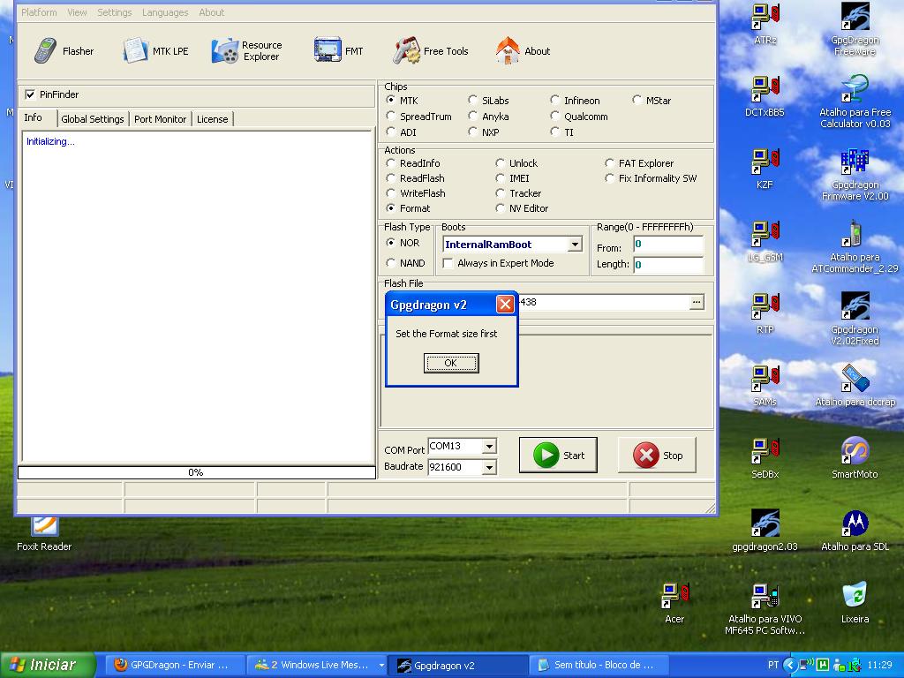Open Atalho para dccrap shortcut
This screenshot has width=904, height=678.
tap(855, 386)
